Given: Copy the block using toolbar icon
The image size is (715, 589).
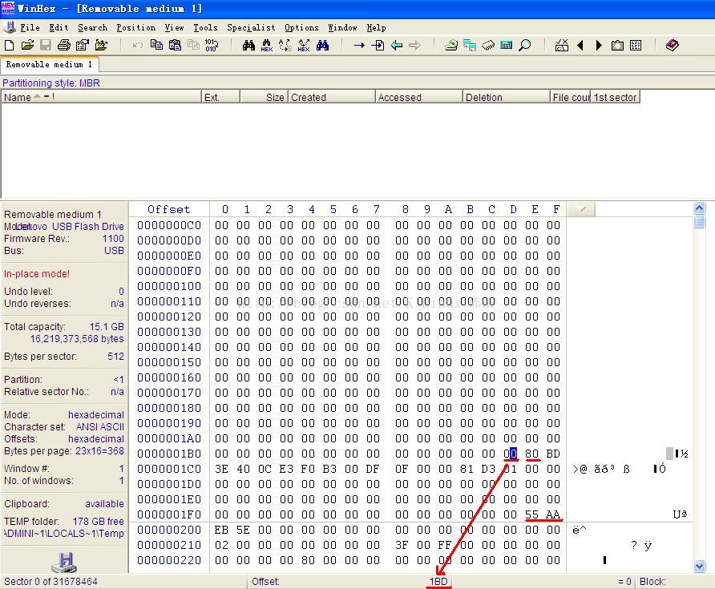Looking at the screenshot, I should [156, 45].
